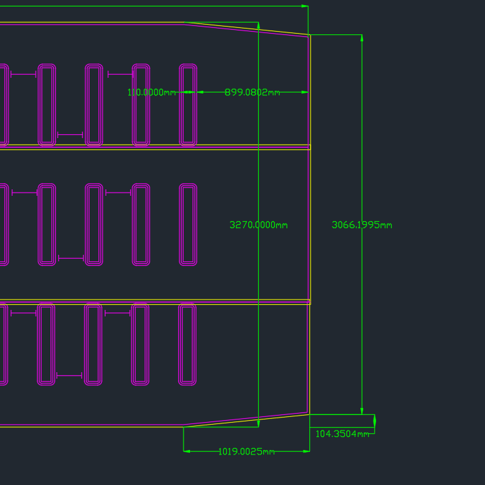Click rightmost magenta slot in bottom row
This screenshot has width=485, height=485.
tap(187, 344)
